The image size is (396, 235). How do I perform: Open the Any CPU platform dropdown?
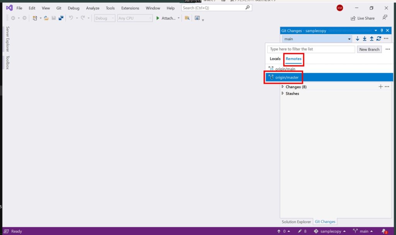click(x=135, y=18)
